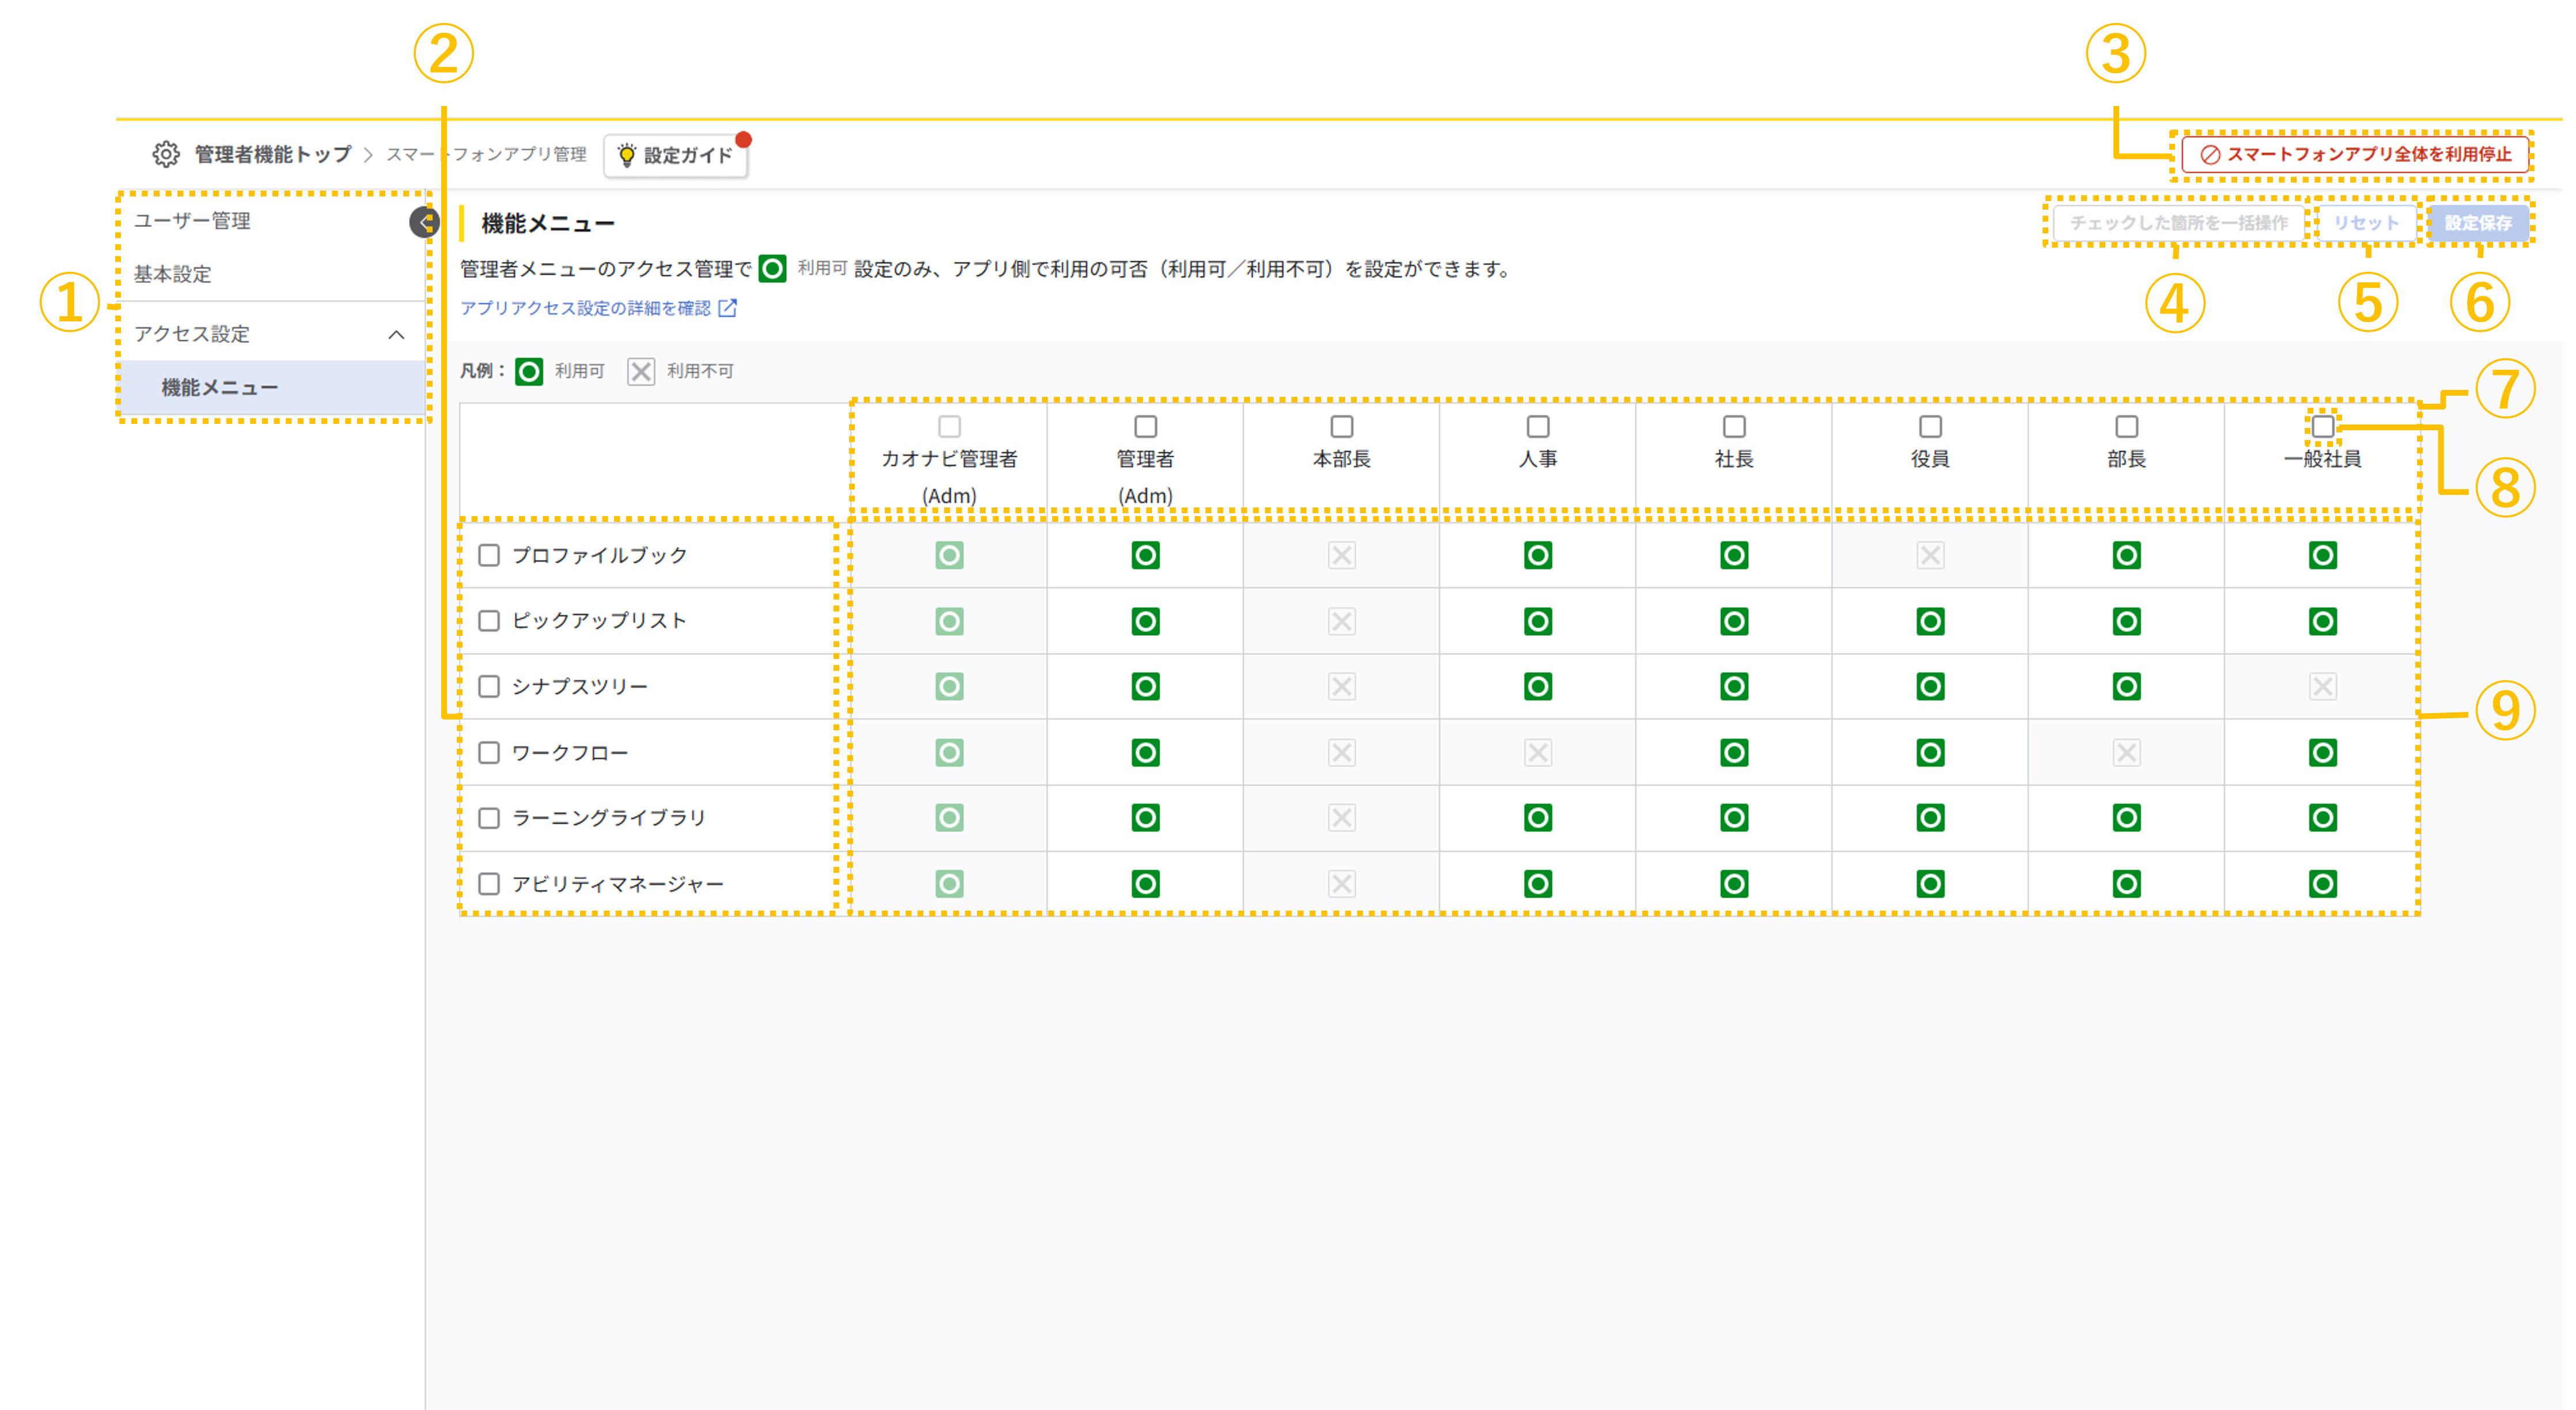Toggle ピックアップリスト access for 本部長

(1342, 621)
